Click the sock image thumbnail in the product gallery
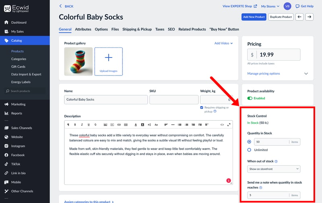Image resolution: width=322 pixels, height=203 pixels. click(78, 62)
